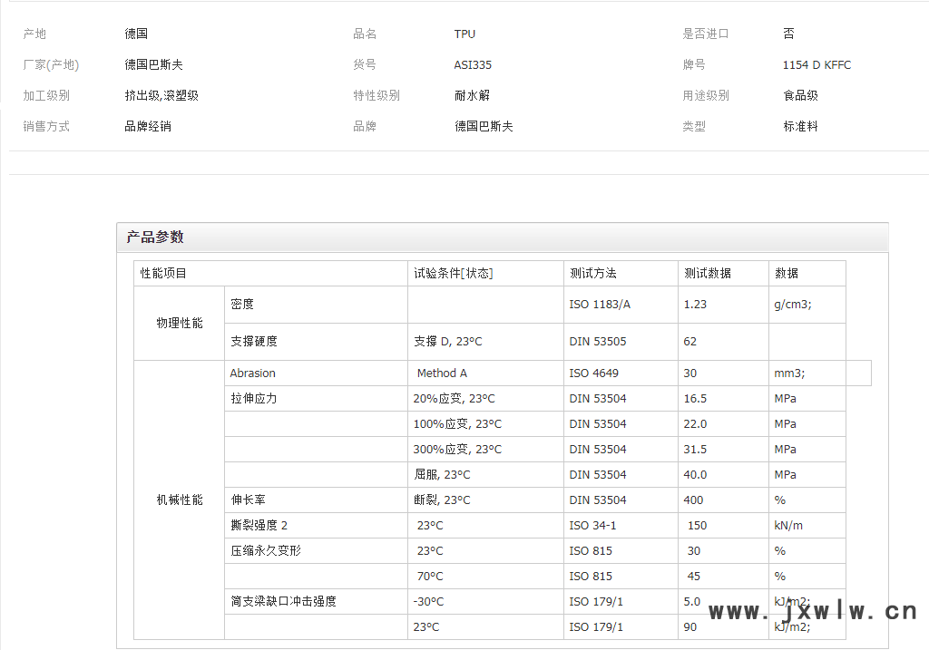929x650 pixels.
Task: Select the ISO 4649 cell
Action: pos(593,374)
